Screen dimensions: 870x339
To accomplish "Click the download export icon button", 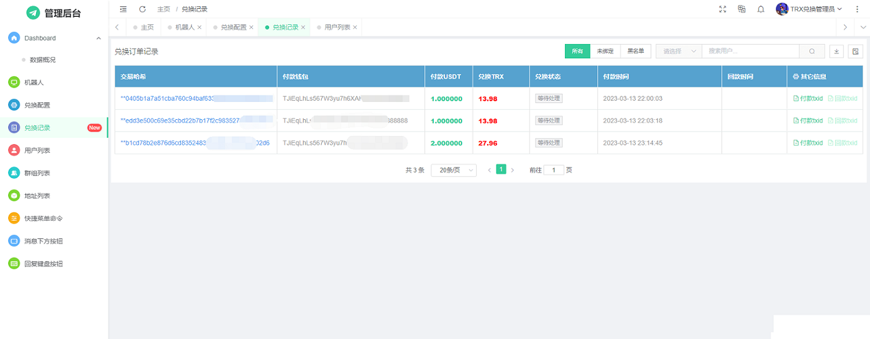I will click(x=836, y=52).
